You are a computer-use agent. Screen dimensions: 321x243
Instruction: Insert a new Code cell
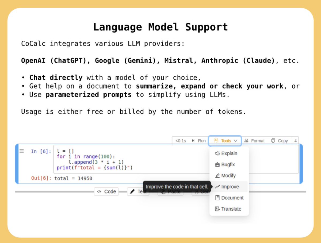click(106, 191)
